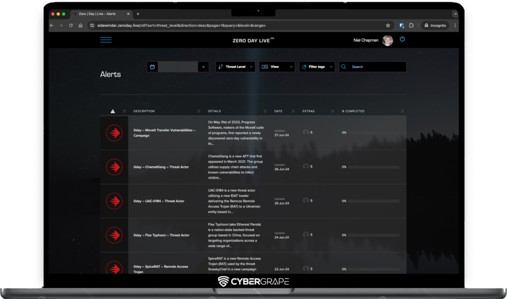Click the power logout icon
This screenshot has width=507, height=299.
point(402,39)
